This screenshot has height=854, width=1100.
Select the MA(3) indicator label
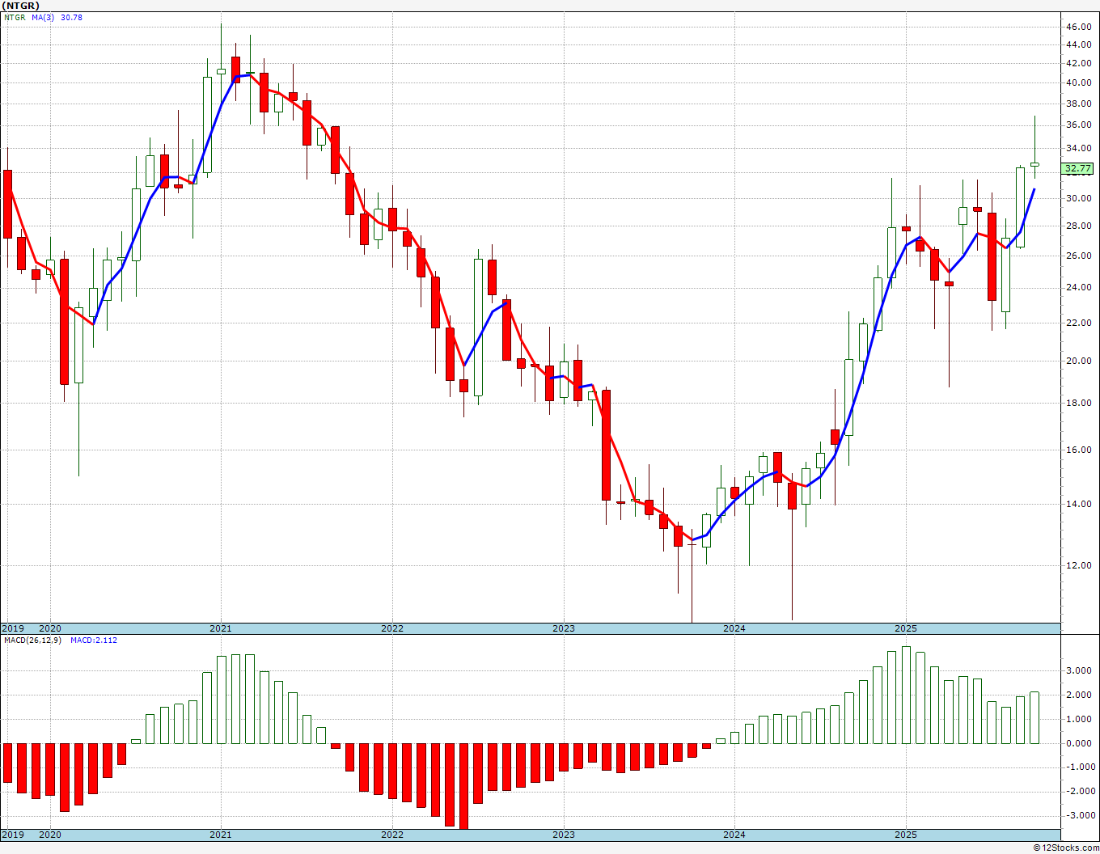pos(43,18)
